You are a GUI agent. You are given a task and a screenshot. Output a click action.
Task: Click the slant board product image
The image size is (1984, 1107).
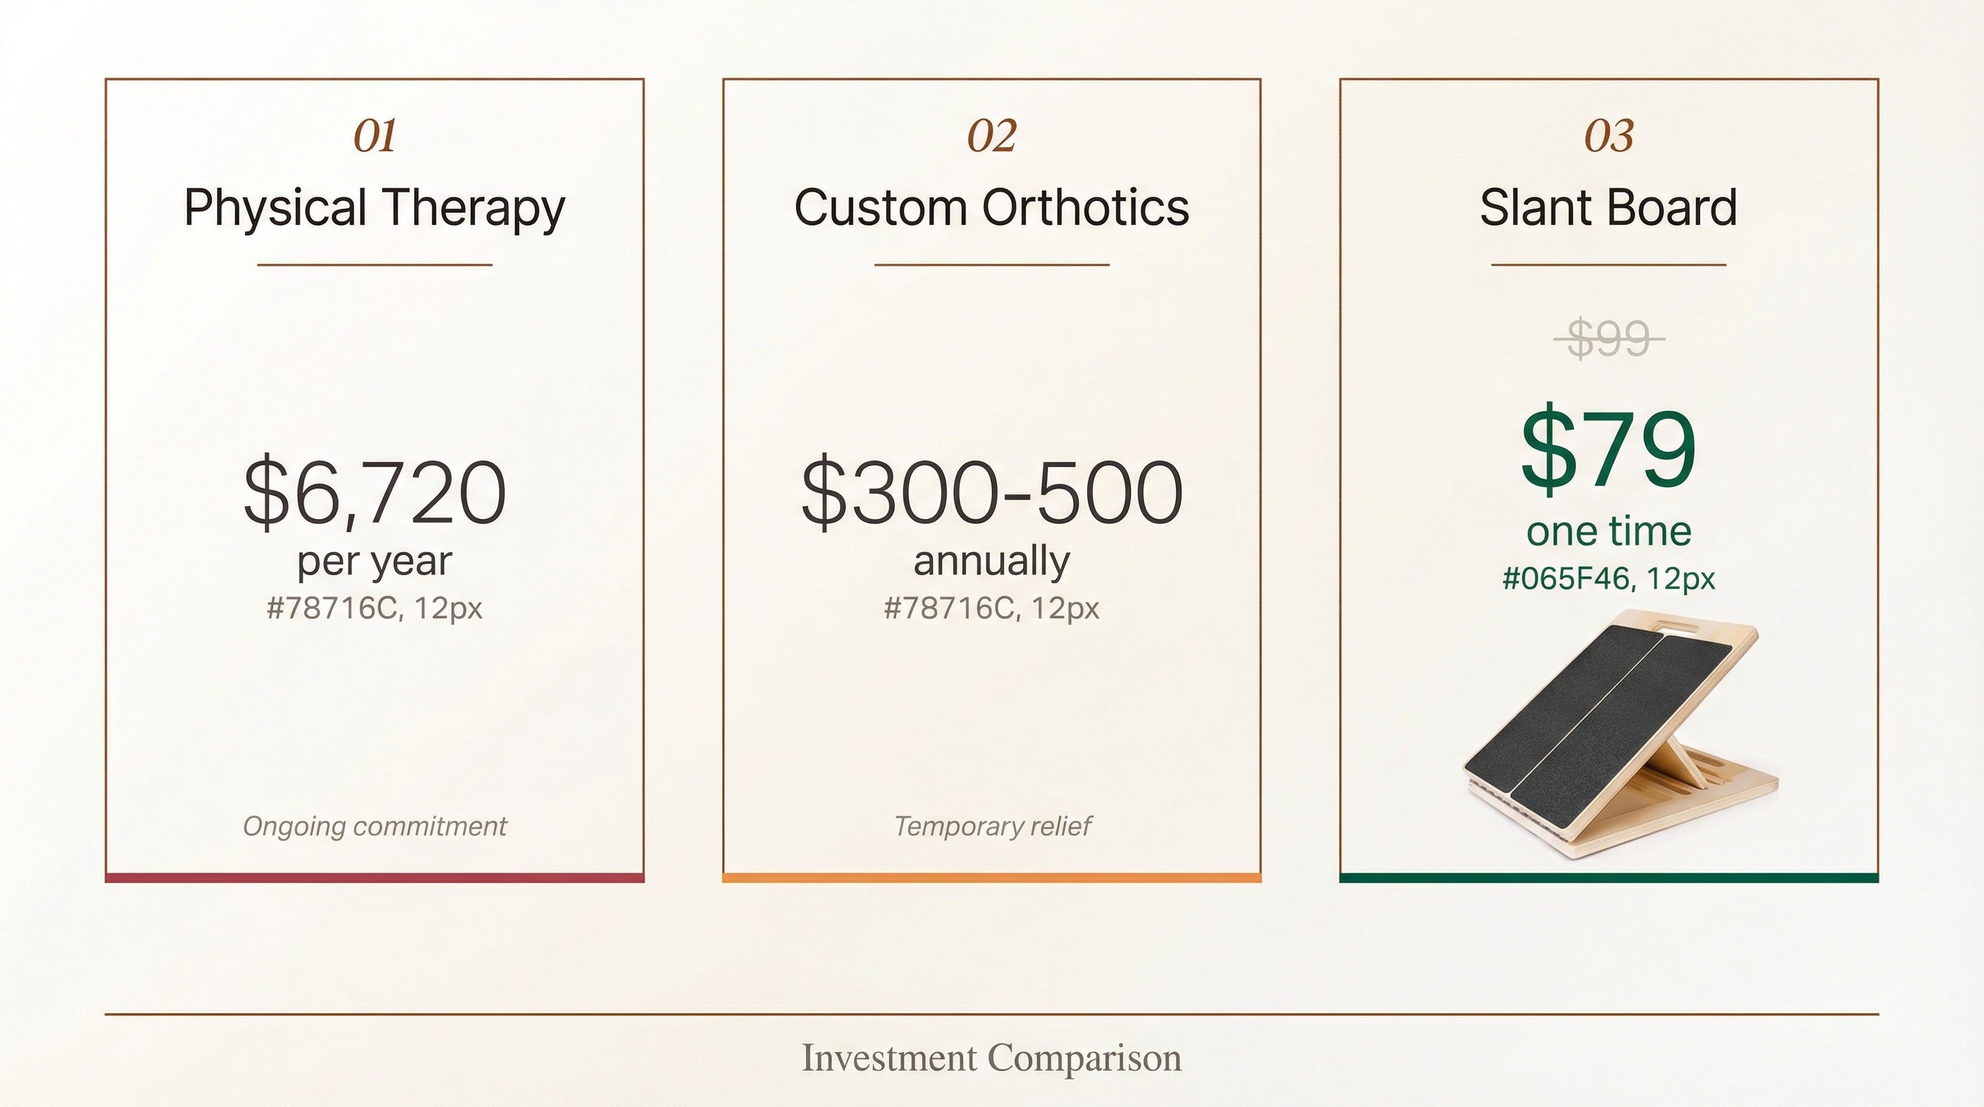[1617, 735]
